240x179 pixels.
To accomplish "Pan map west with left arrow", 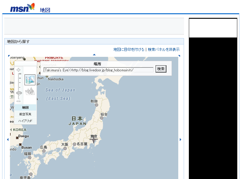I will 8,139.
